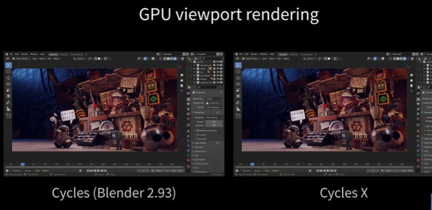Screen dimensions: 432x210
Task: Select the Scale tool in Cycles X window
Action: 238,90
